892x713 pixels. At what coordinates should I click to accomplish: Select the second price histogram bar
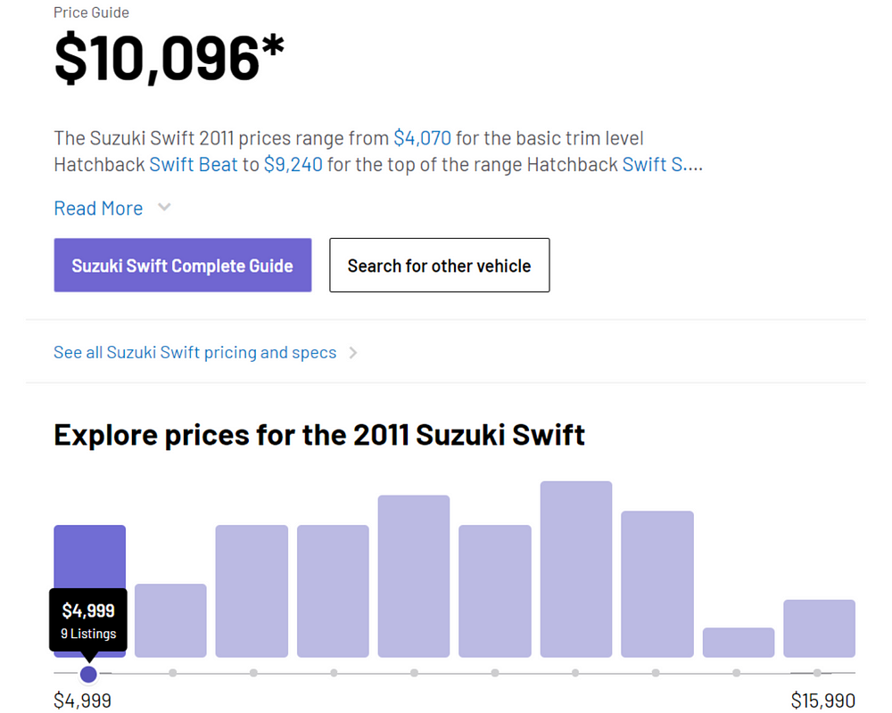(x=170, y=620)
